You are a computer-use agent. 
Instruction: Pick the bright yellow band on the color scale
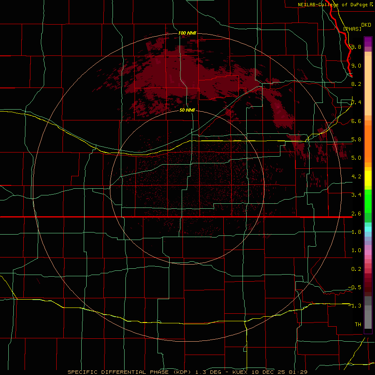[368, 178]
